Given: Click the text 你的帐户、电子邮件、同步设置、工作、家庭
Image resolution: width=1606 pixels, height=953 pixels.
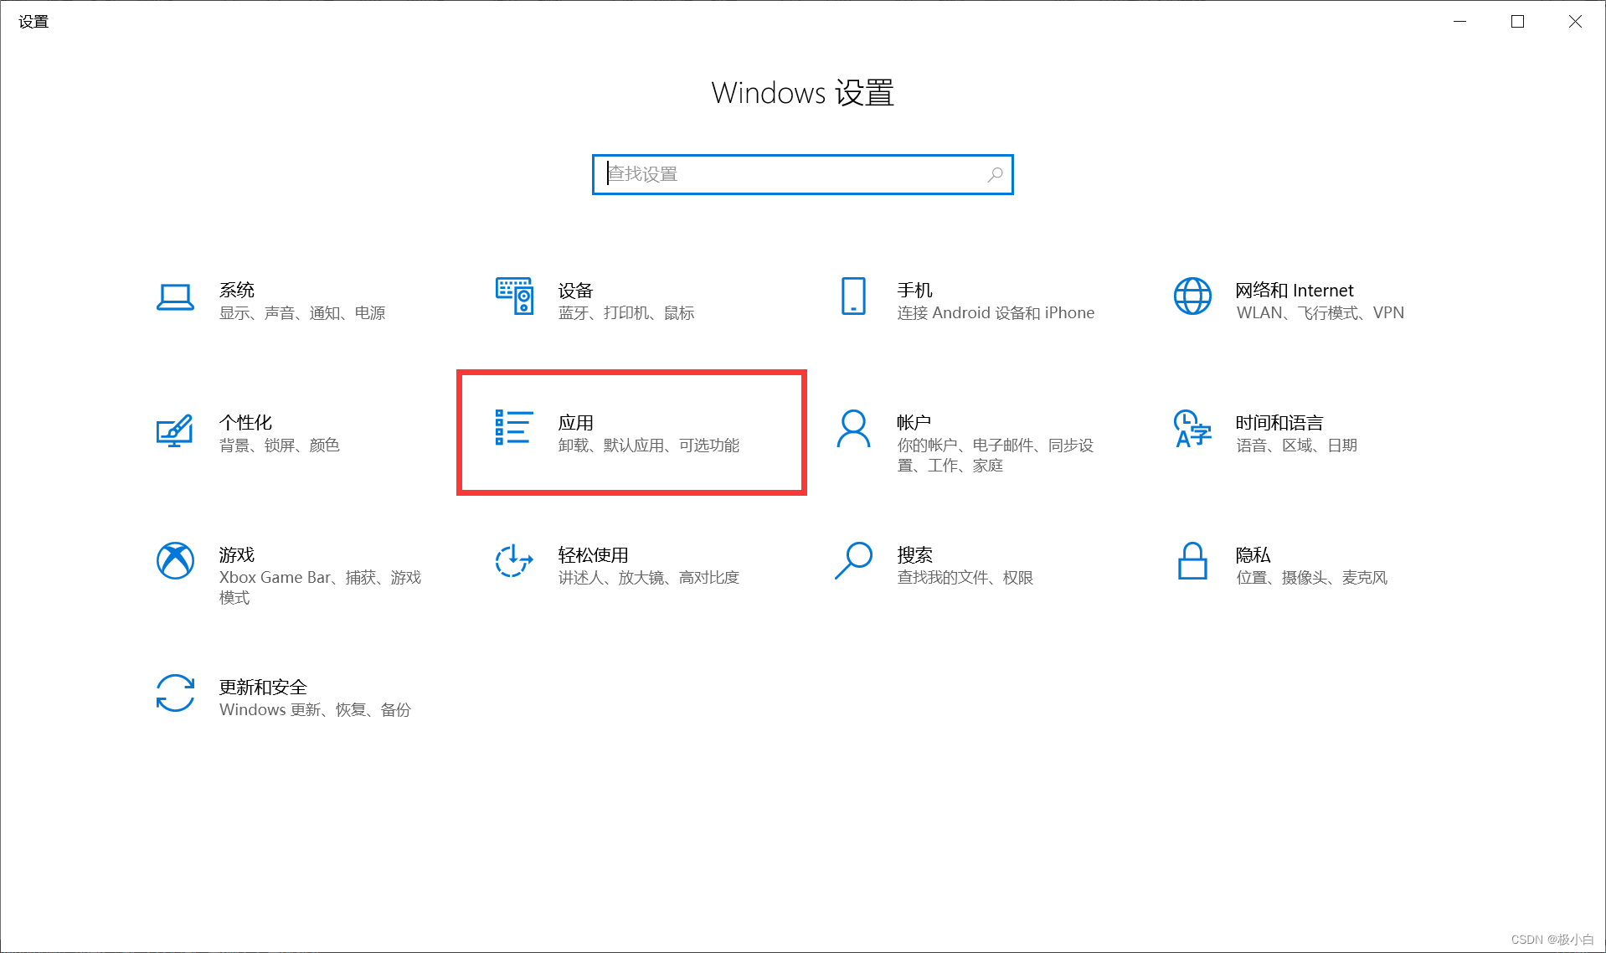Looking at the screenshot, I should tap(996, 456).
